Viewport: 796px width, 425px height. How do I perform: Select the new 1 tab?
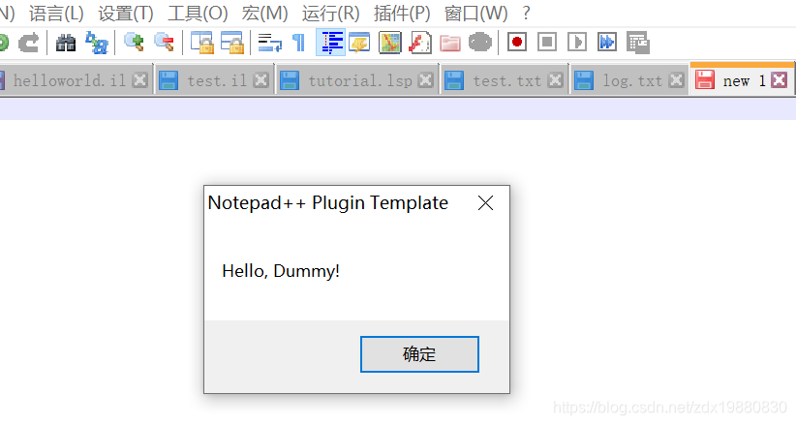[744, 80]
